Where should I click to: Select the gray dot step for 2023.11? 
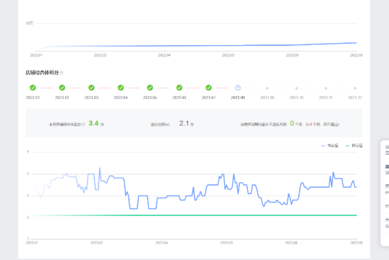(x=326, y=88)
